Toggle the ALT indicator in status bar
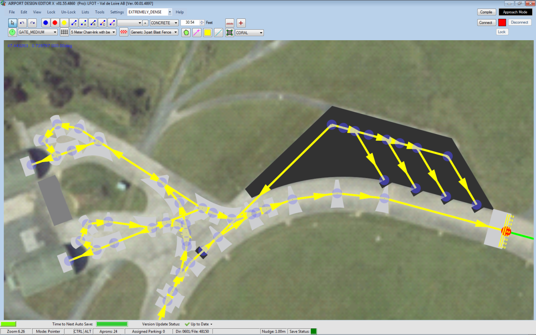The height and width of the screenshot is (335, 536). pos(88,331)
